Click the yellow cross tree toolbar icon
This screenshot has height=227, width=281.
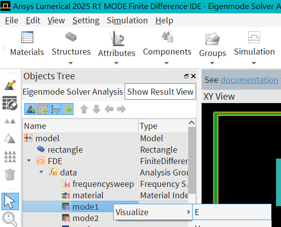pyautogui.click(x=68, y=109)
